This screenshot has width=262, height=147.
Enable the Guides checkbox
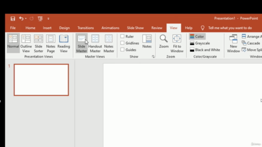click(x=122, y=50)
